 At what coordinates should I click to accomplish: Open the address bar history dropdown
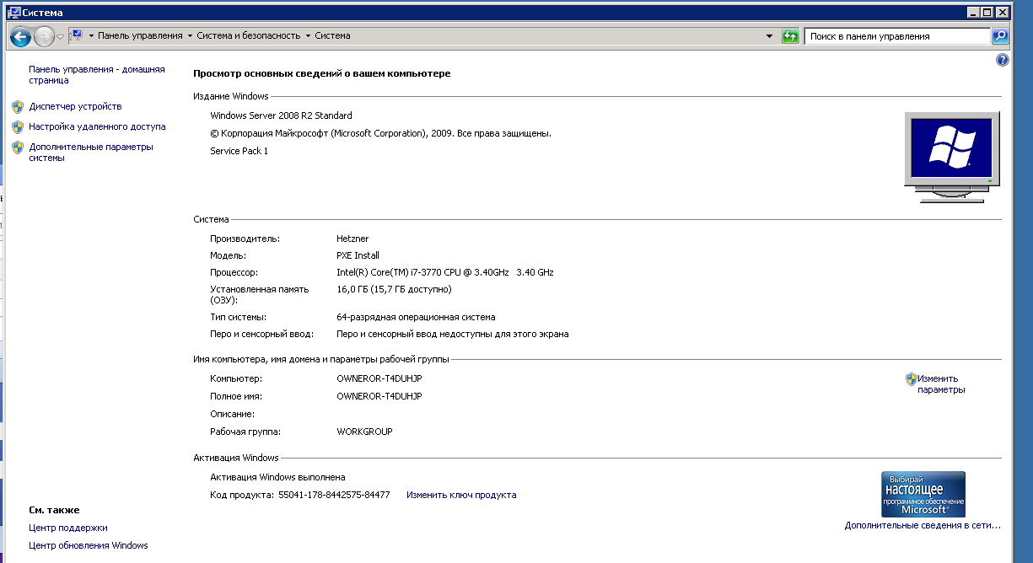769,36
